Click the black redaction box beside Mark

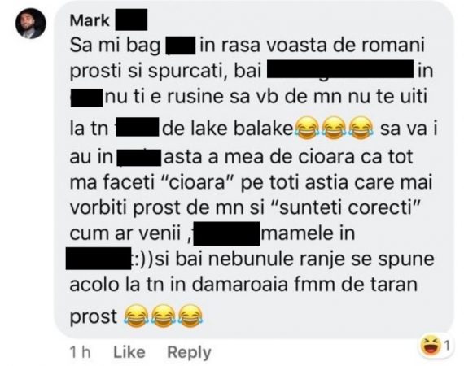pos(131,20)
